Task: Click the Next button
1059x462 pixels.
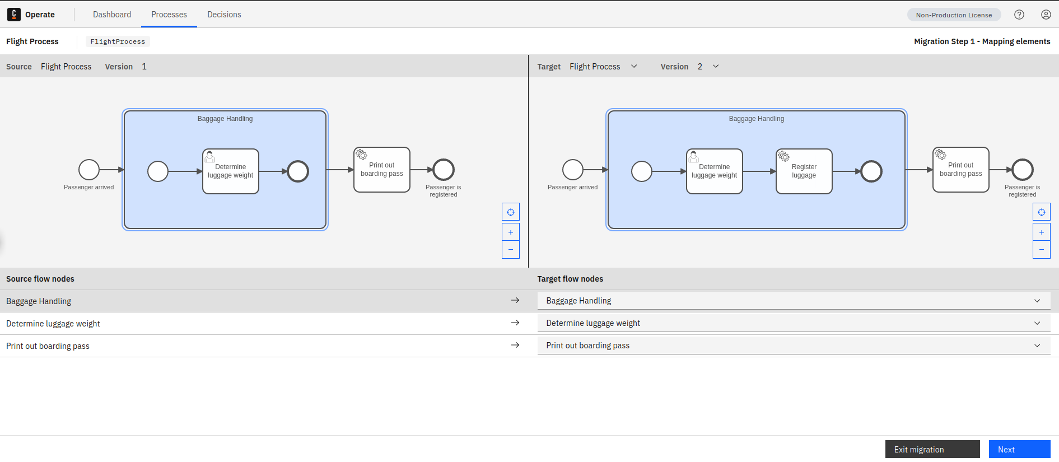Action: point(1019,449)
